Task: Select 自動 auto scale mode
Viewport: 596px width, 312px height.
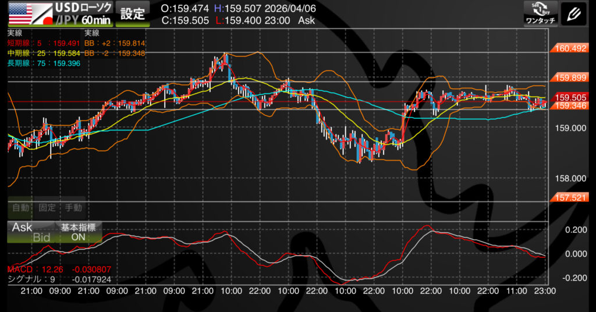Action: tap(19, 207)
